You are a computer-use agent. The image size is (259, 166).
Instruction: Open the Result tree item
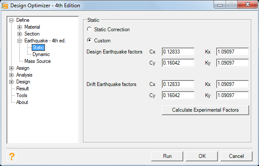coord(22,89)
